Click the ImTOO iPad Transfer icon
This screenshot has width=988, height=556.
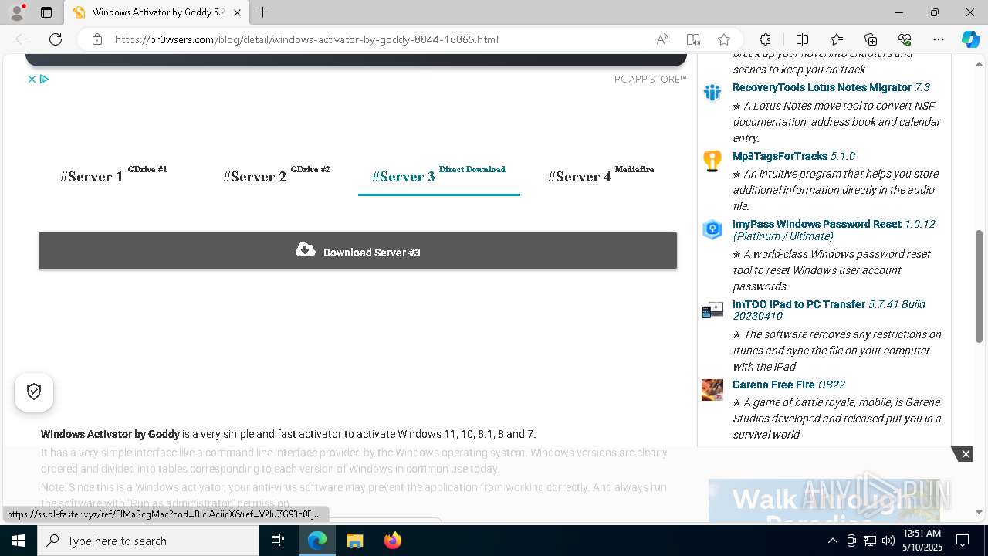(712, 310)
